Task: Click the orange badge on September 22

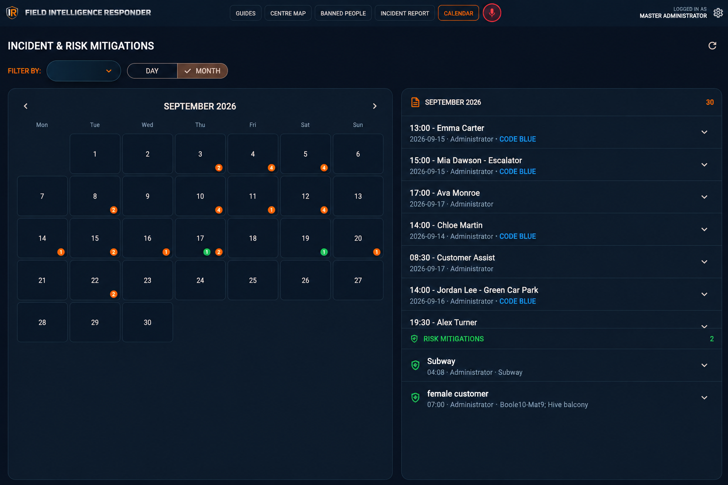Action: pos(113,294)
